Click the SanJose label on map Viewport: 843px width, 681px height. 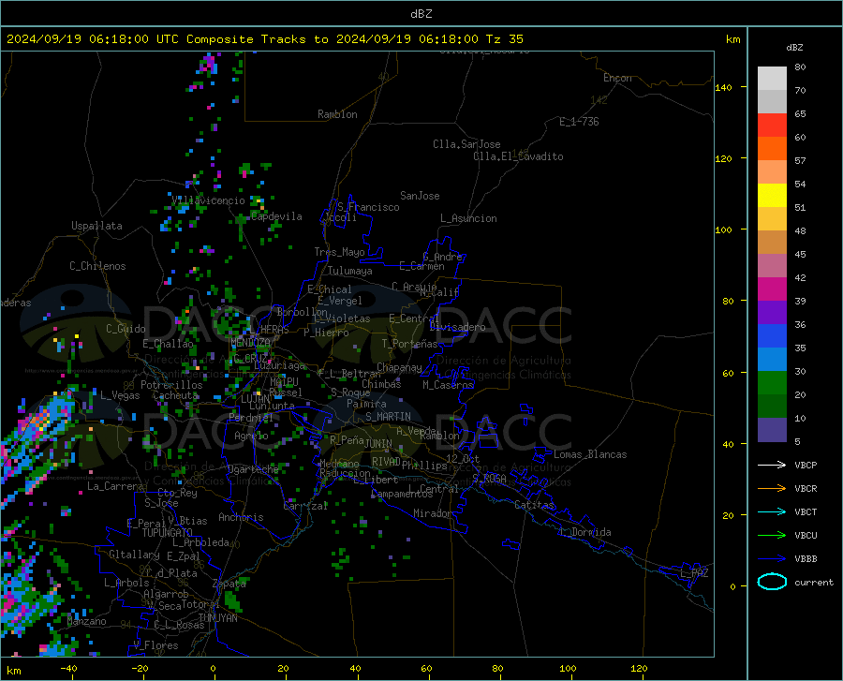tap(420, 196)
